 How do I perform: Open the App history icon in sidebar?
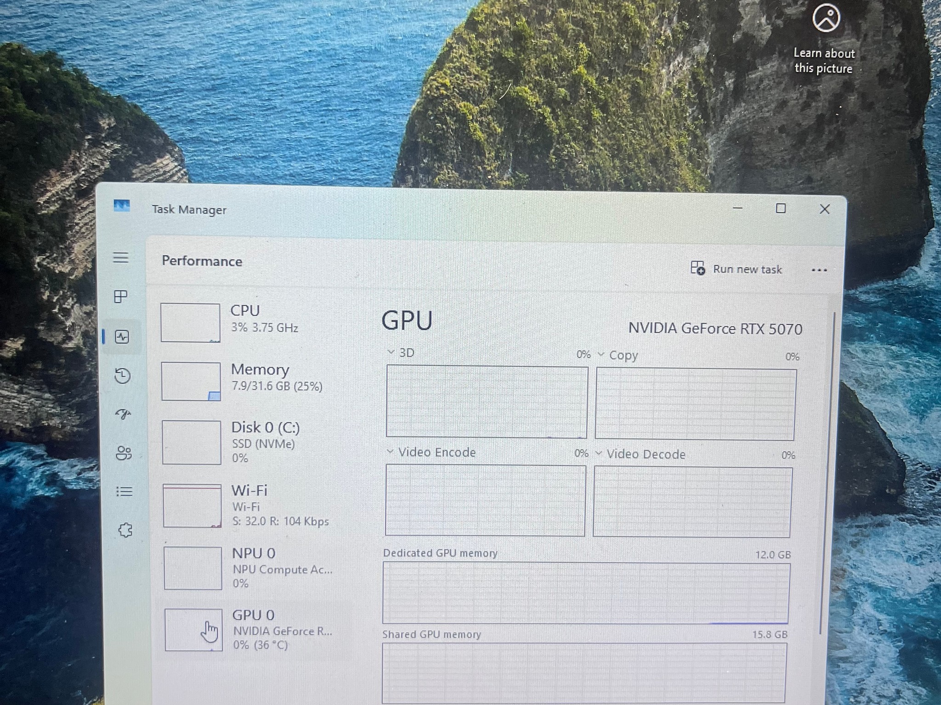point(122,376)
